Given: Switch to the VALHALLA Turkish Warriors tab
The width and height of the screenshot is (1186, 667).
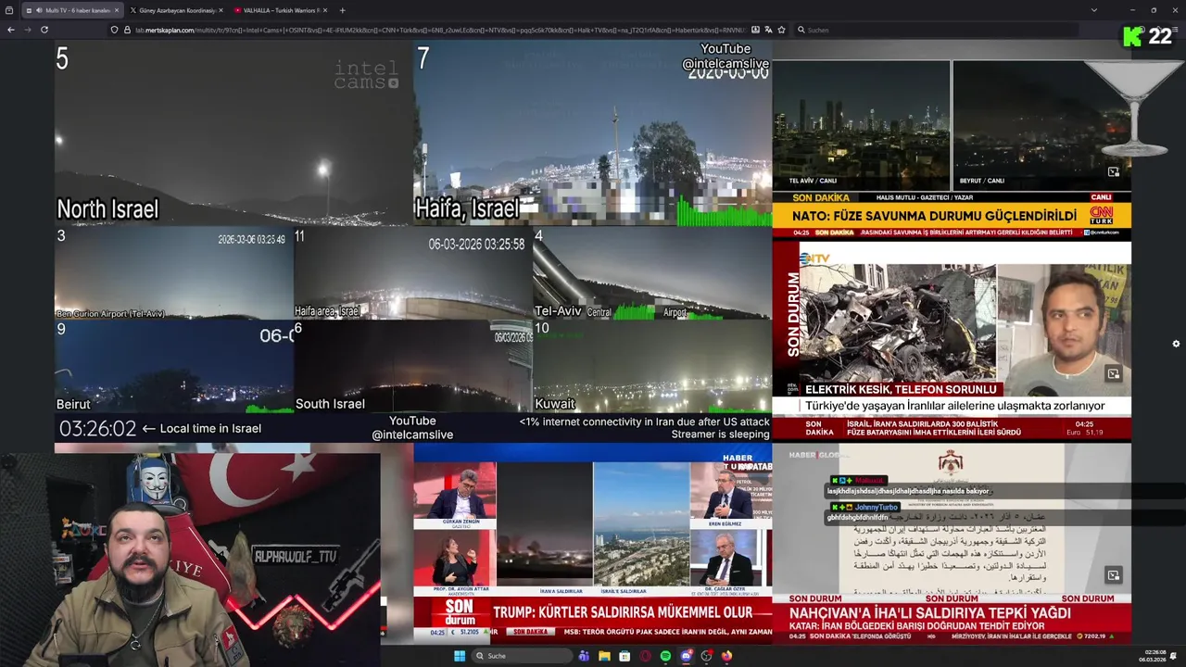Looking at the screenshot, I should [281, 10].
